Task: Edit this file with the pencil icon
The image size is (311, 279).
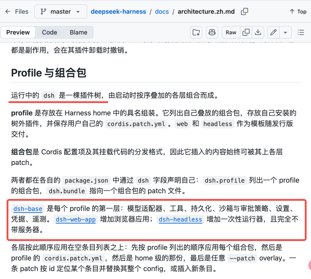Action: [x=273, y=32]
